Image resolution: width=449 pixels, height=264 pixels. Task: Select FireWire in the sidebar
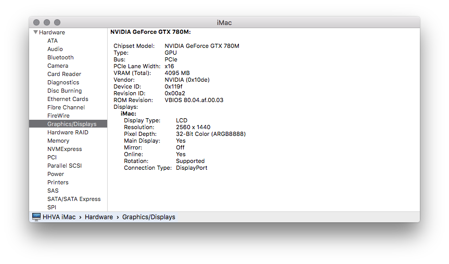tap(58, 116)
